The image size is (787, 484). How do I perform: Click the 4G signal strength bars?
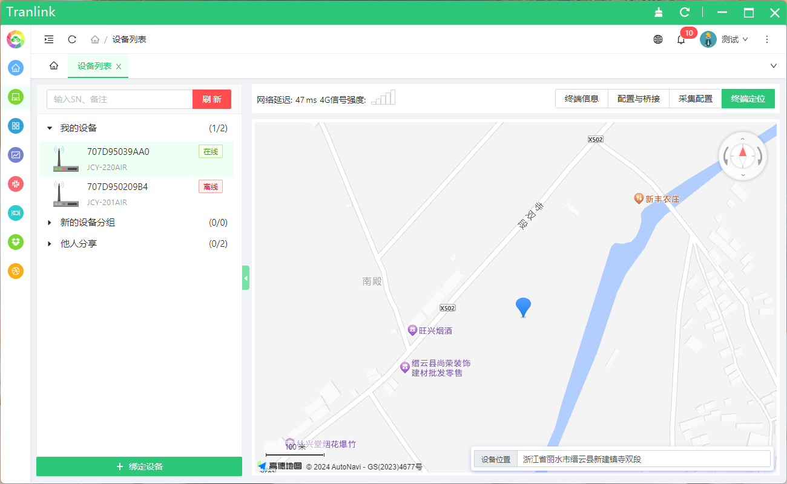pyautogui.click(x=383, y=97)
